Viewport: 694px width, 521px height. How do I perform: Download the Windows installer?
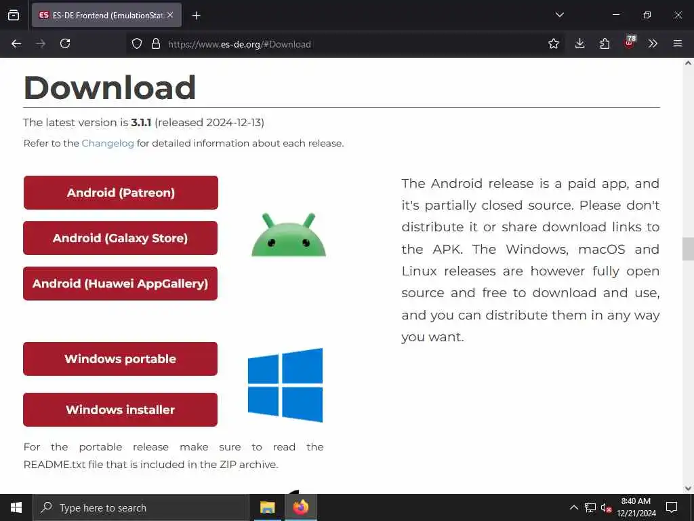tap(121, 410)
